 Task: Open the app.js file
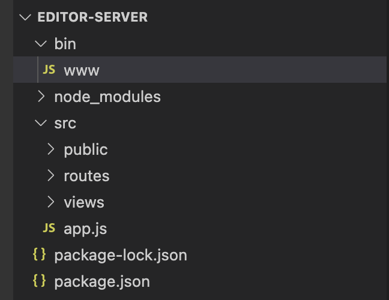85,229
